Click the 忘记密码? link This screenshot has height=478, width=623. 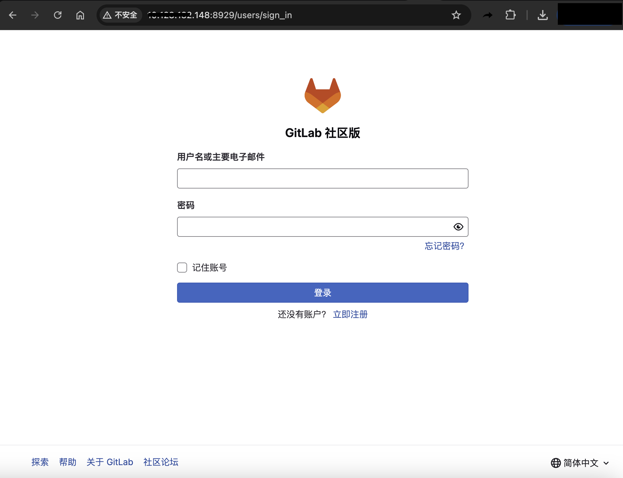pos(444,246)
